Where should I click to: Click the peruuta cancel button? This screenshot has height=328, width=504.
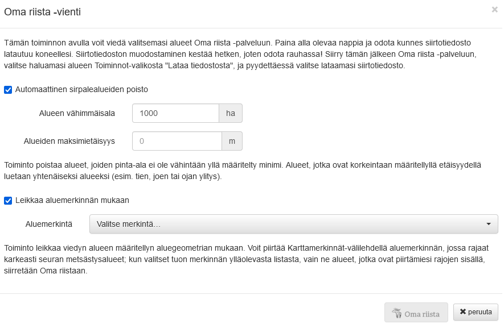tap(476, 312)
